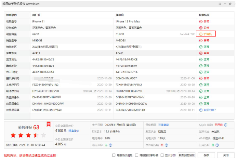The height and width of the screenshot is (161, 237).
Task: Click the normal check icon for 后置摄像头
Action: click(x=201, y=97)
